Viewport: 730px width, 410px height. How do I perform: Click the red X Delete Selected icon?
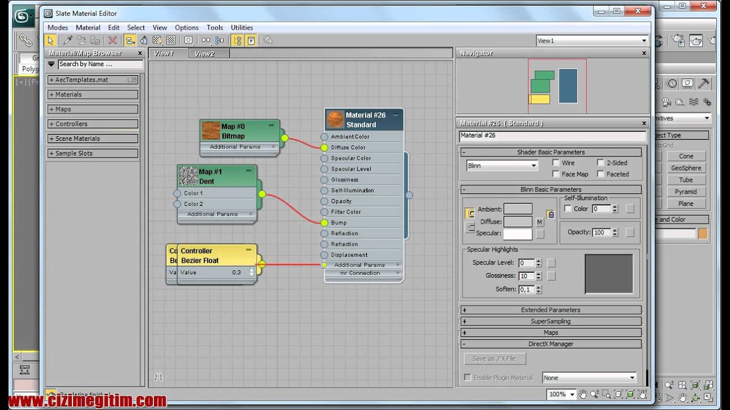[112, 40]
